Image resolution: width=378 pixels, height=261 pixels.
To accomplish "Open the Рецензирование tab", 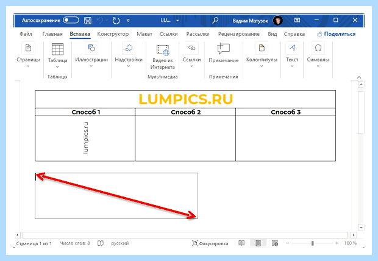I will click(x=238, y=34).
